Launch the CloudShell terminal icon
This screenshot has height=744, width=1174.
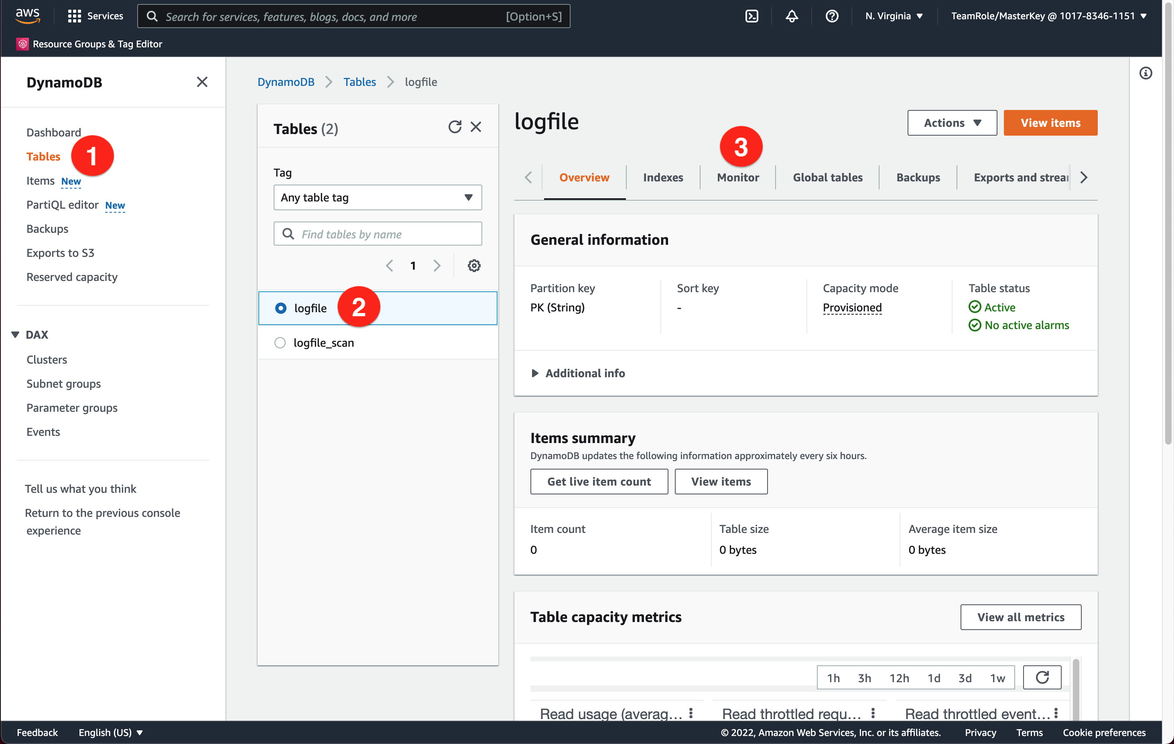coord(752,16)
